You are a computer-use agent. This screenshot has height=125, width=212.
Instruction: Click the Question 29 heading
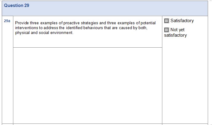coord(17,5)
